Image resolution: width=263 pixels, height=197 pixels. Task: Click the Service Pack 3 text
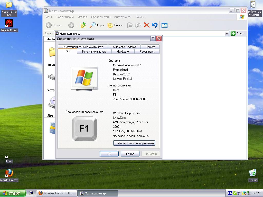123,79
